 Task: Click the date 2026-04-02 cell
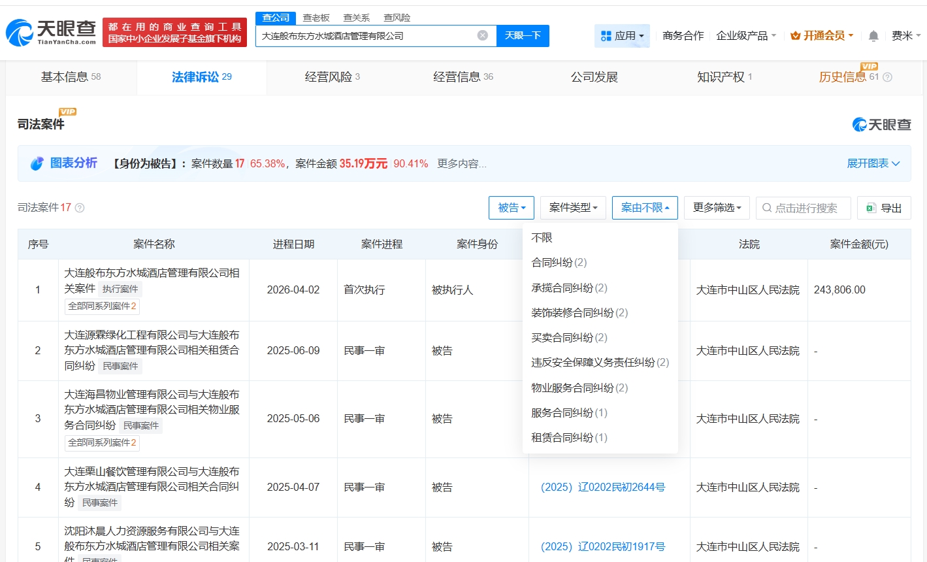pos(293,289)
